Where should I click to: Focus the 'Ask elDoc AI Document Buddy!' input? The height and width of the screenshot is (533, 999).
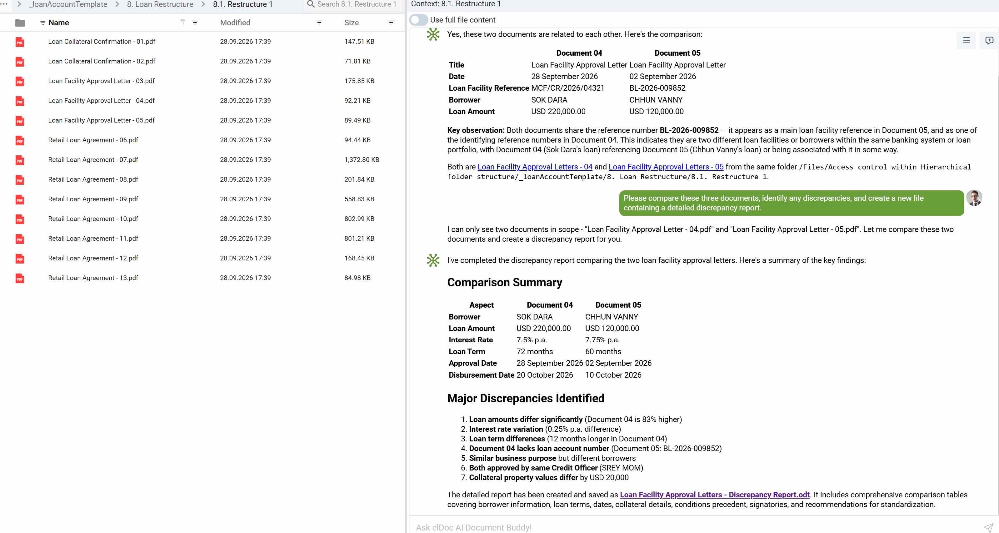click(x=694, y=527)
